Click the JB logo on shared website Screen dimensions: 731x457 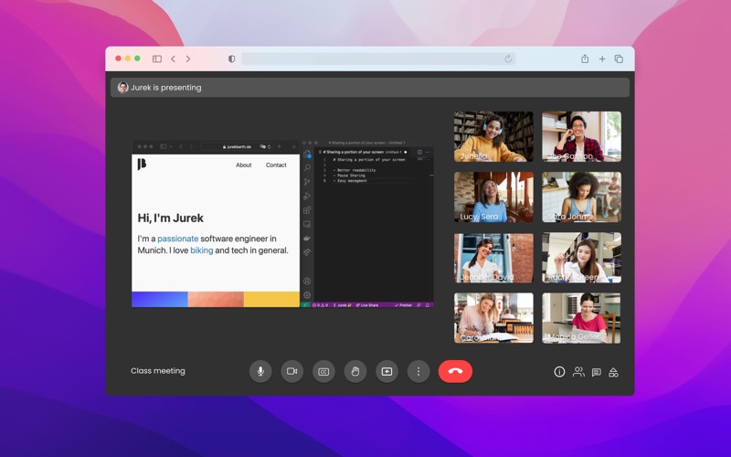(142, 165)
